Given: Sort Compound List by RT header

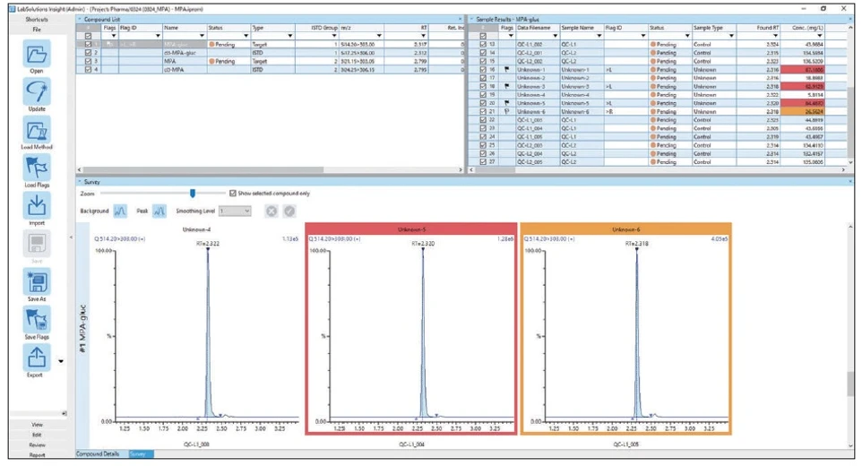Looking at the screenshot, I should [x=406, y=28].
